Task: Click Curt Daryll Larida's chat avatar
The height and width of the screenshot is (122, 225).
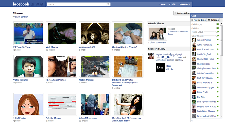Action: (194, 78)
